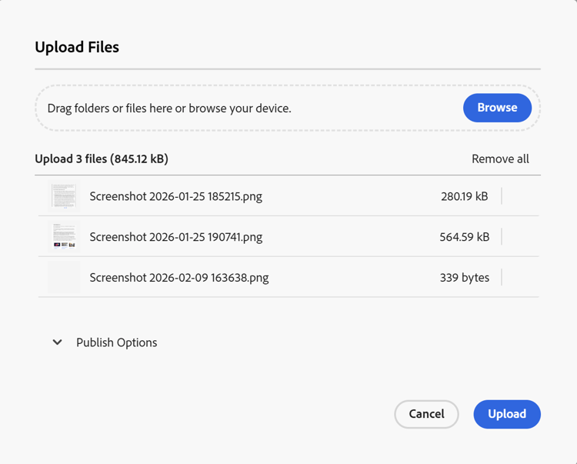Remove all files from upload list
The image size is (577, 464).
point(500,159)
